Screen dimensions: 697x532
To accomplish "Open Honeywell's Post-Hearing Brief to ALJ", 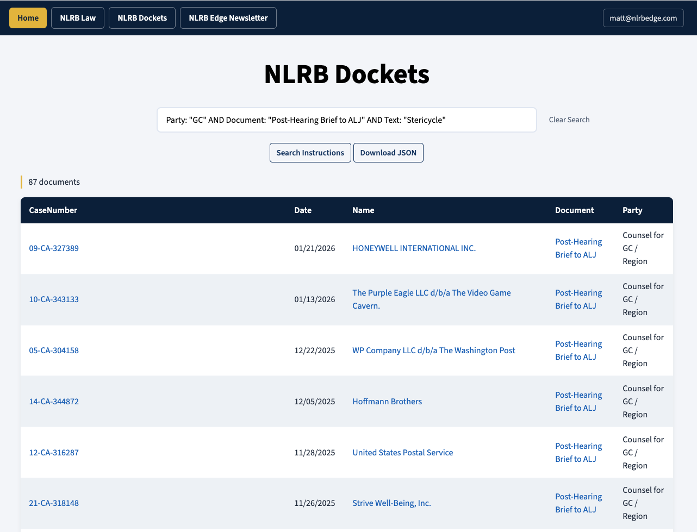I will (x=578, y=248).
